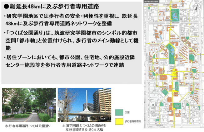This screenshot has height=132, width=204.
Task: Click the bullet starting 研究学園地区では歩行者の安全
Action: coord(71,20)
